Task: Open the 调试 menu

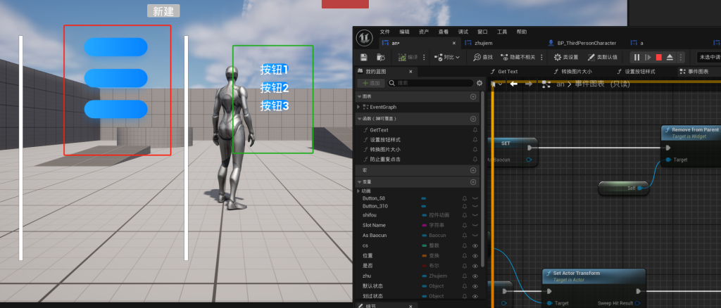Action: coord(463,32)
